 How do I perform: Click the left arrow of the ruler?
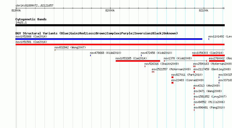point(16,8)
